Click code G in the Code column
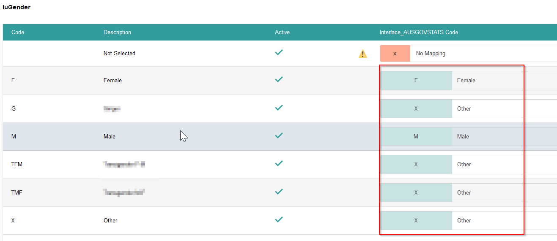 point(14,108)
